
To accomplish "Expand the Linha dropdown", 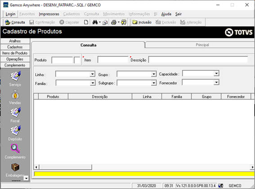I will click(x=92, y=74).
